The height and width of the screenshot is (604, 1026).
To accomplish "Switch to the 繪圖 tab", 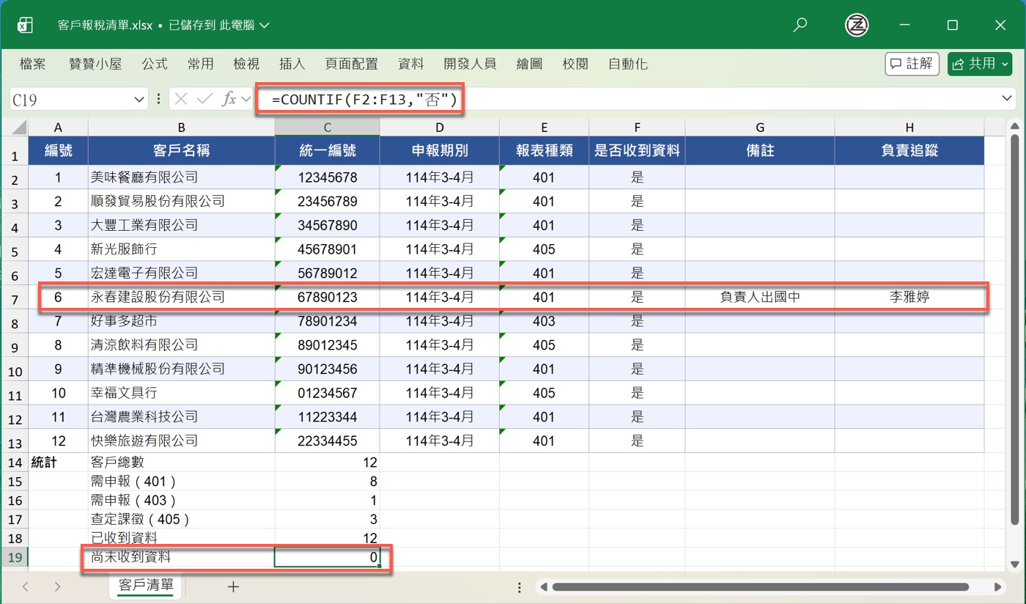I will tap(530, 64).
